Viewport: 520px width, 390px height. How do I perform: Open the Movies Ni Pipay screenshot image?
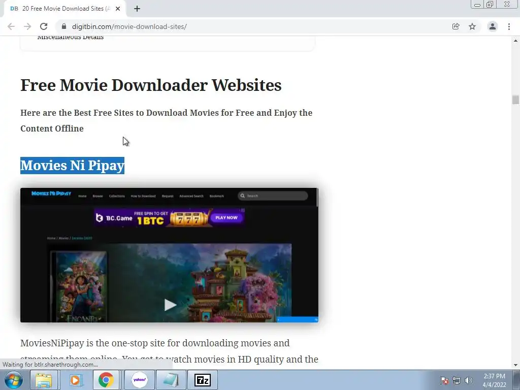point(169,255)
